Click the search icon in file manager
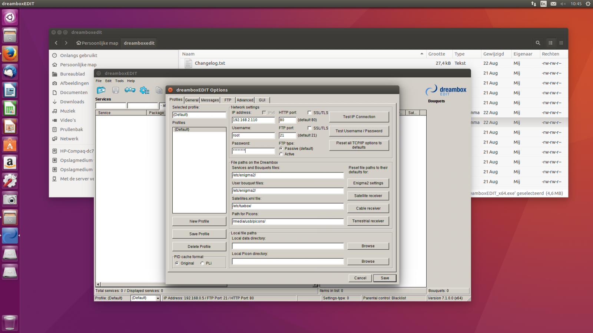This screenshot has height=333, width=593. (x=538, y=43)
